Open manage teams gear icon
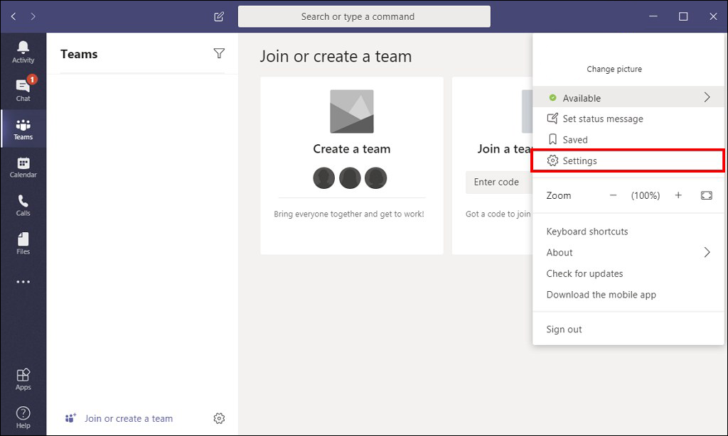This screenshot has width=728, height=436. click(x=219, y=418)
